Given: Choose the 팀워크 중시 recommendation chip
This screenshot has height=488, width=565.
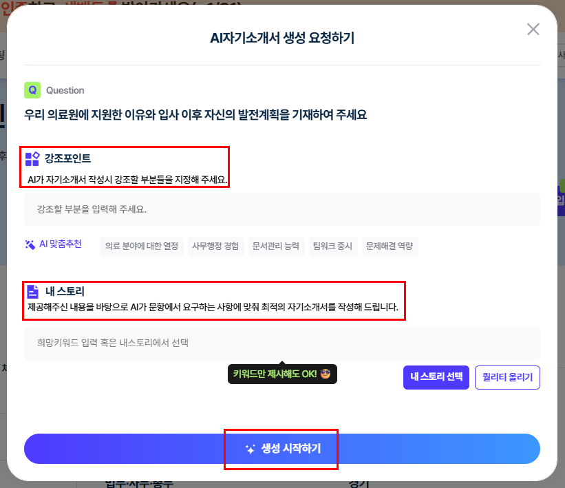Looking at the screenshot, I should click(333, 246).
